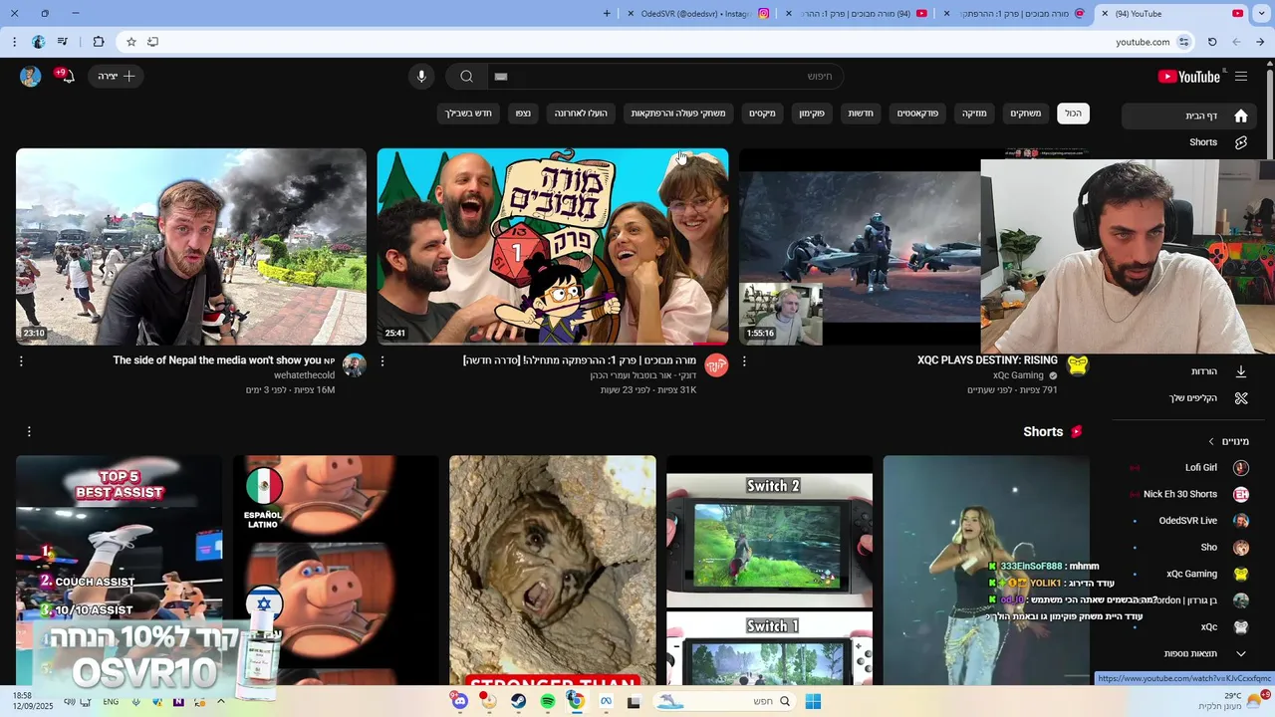
Task: Bookmark this page with the star
Action: (130, 42)
